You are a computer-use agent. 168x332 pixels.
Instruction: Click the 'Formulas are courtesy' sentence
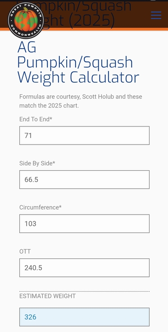tap(81, 101)
